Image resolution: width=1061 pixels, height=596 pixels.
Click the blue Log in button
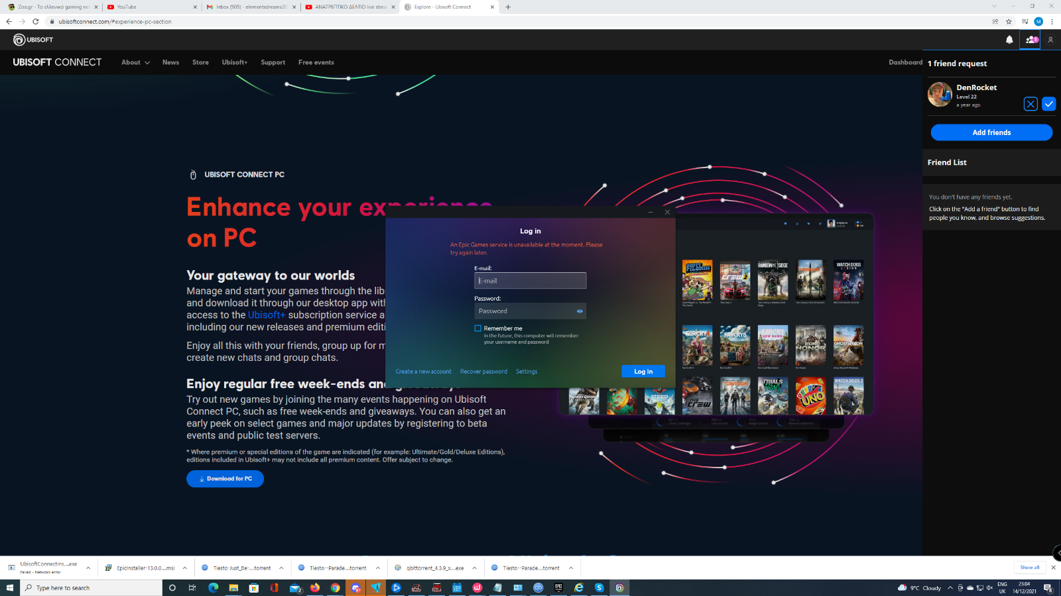click(x=643, y=372)
